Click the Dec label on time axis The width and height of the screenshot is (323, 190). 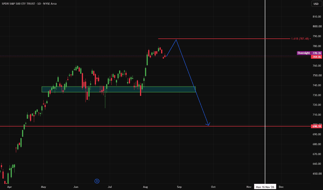[x=281, y=187]
